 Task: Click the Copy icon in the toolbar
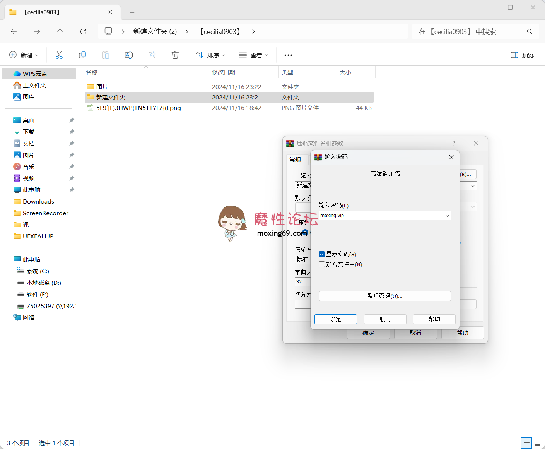click(82, 55)
